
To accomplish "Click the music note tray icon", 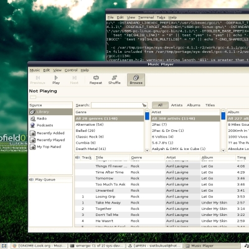I will [247, 246].
